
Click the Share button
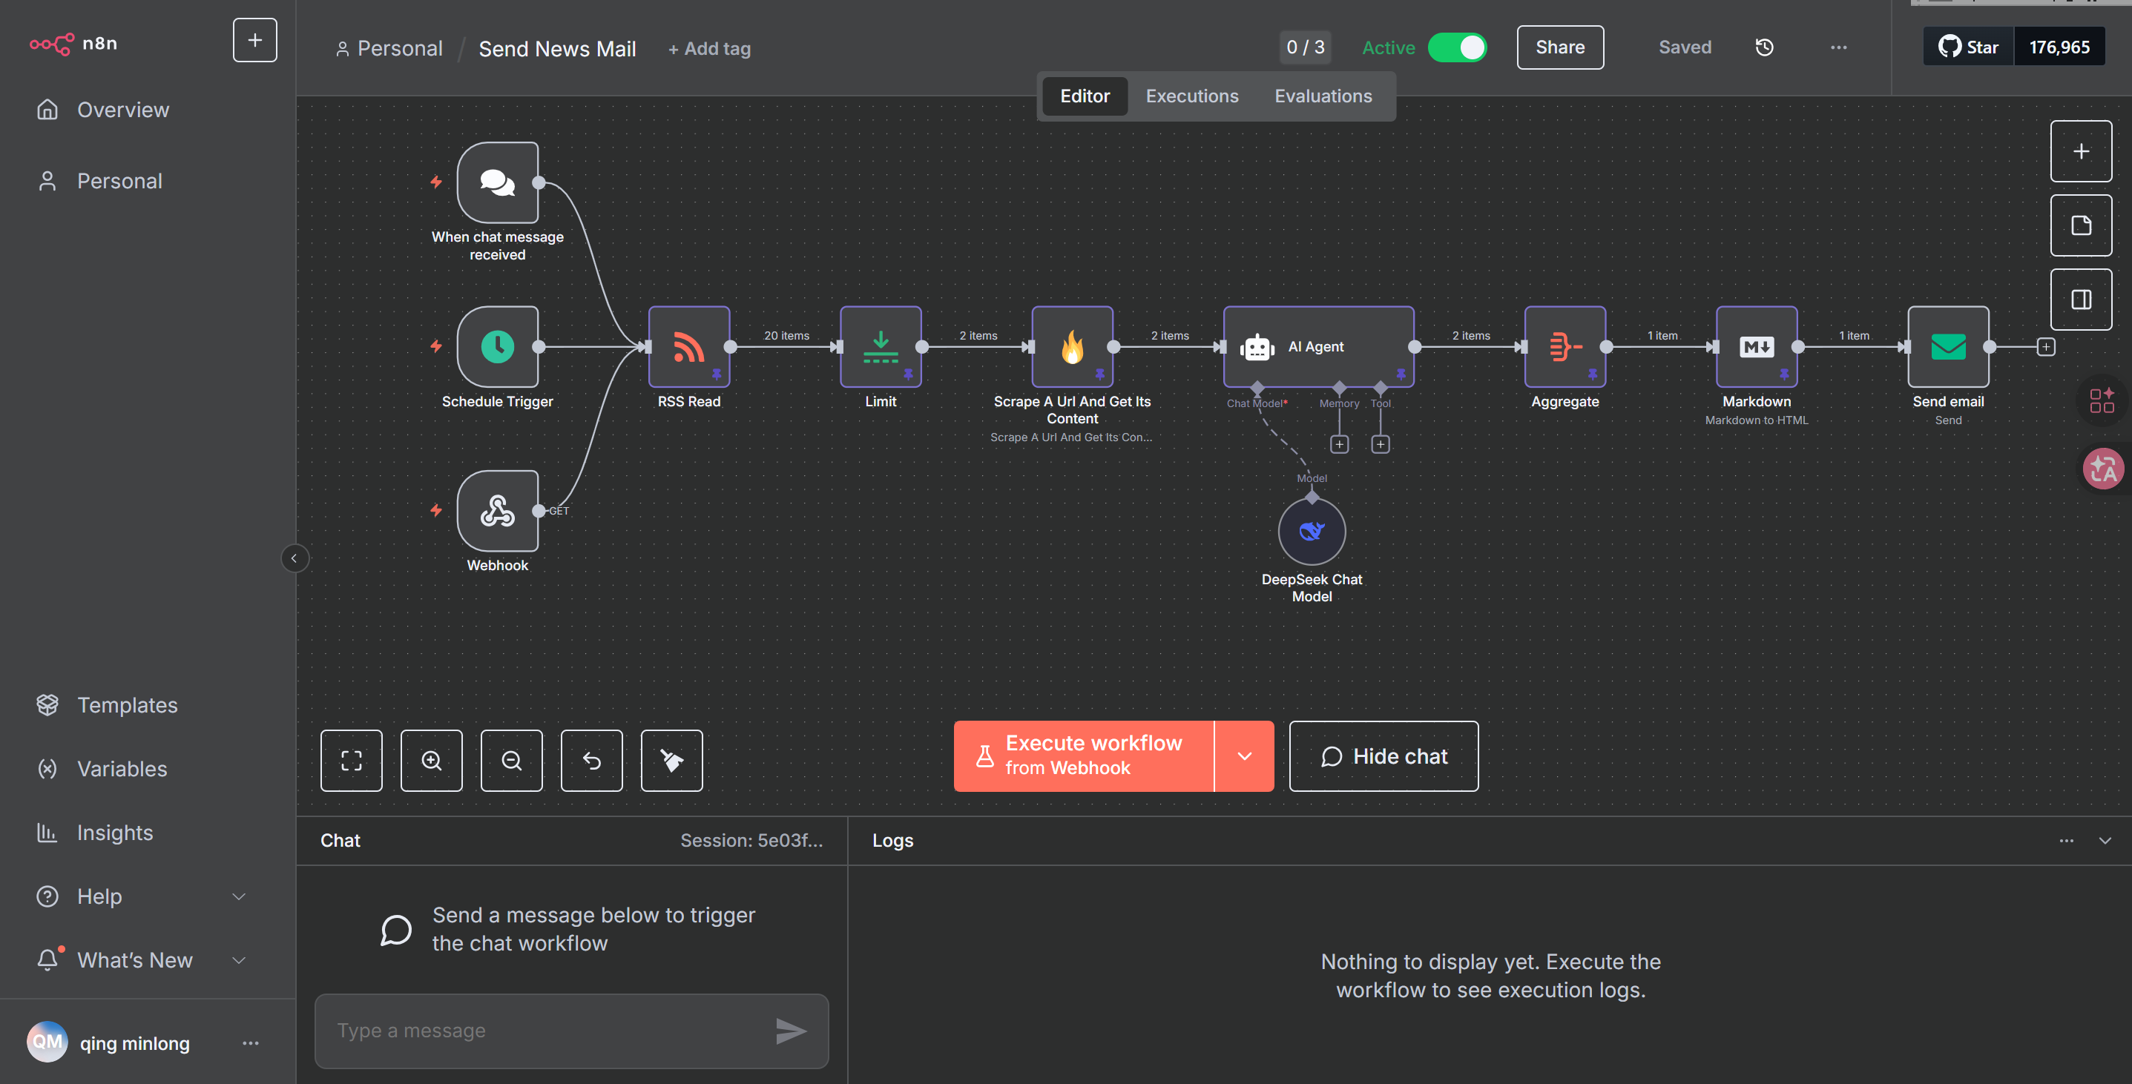pyautogui.click(x=1559, y=48)
